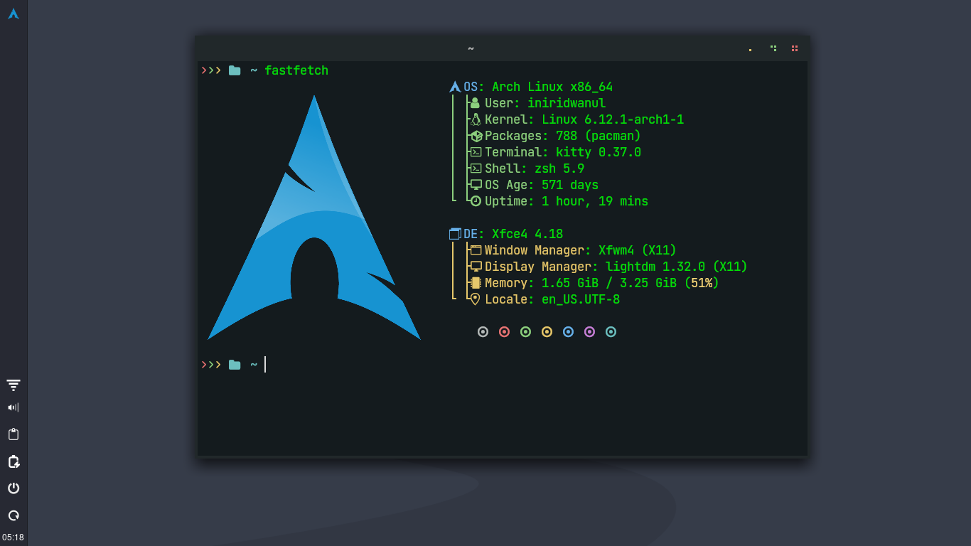The width and height of the screenshot is (971, 546).
Task: Click the folder icon before fastfetch command
Action: pyautogui.click(x=235, y=70)
